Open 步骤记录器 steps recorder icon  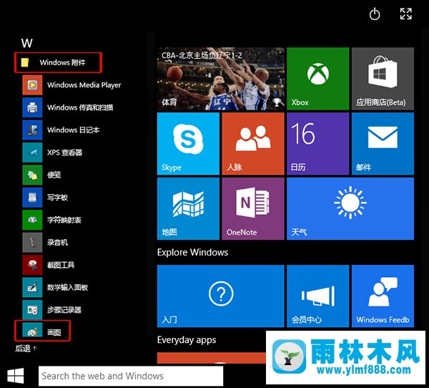point(32,310)
